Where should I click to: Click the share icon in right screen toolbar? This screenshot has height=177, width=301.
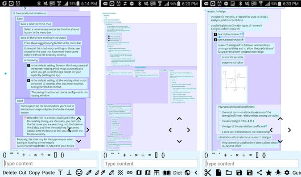point(259,173)
